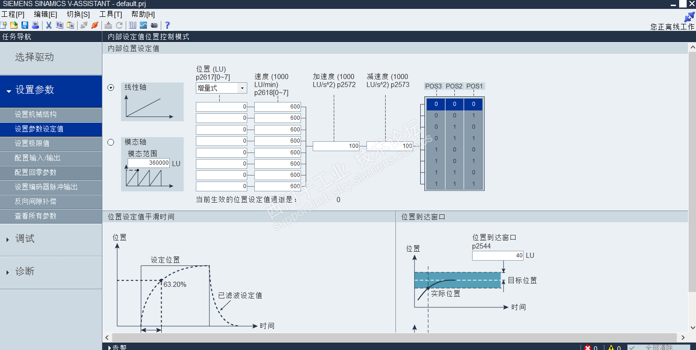Click the scroll-up arrow on vertical scrollbar
The height and width of the screenshot is (350, 696).
tap(692, 47)
